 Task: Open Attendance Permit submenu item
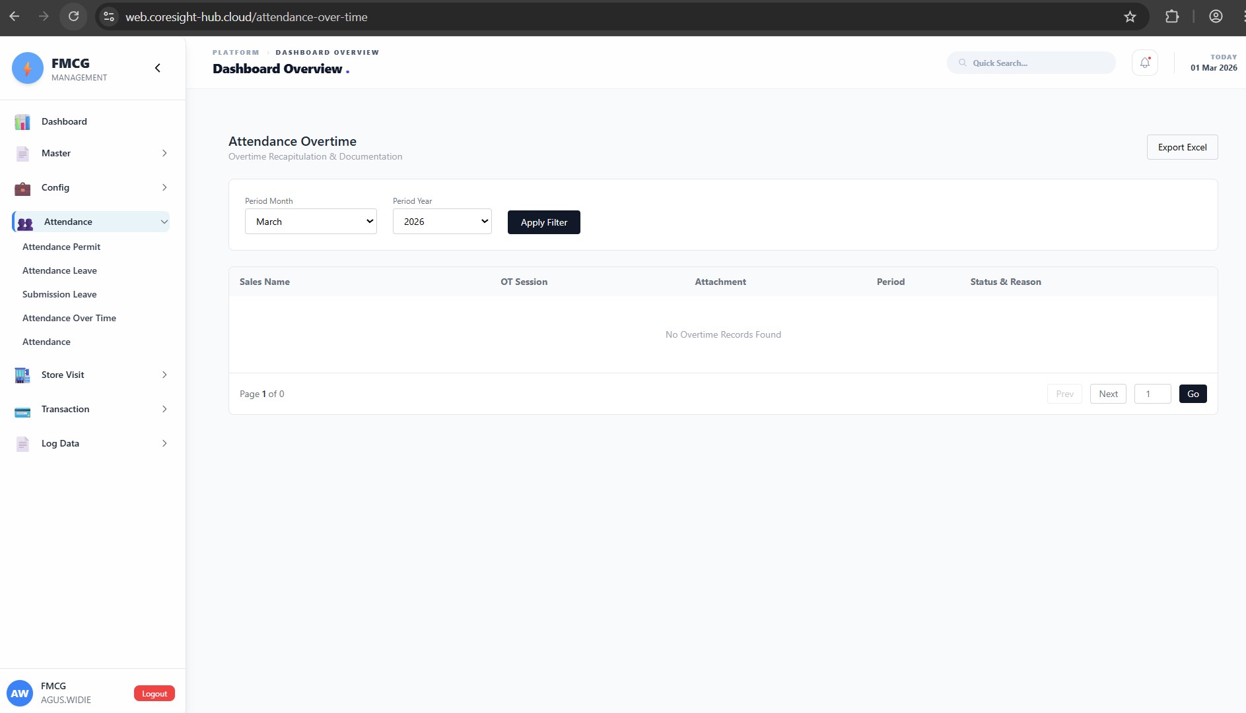61,247
